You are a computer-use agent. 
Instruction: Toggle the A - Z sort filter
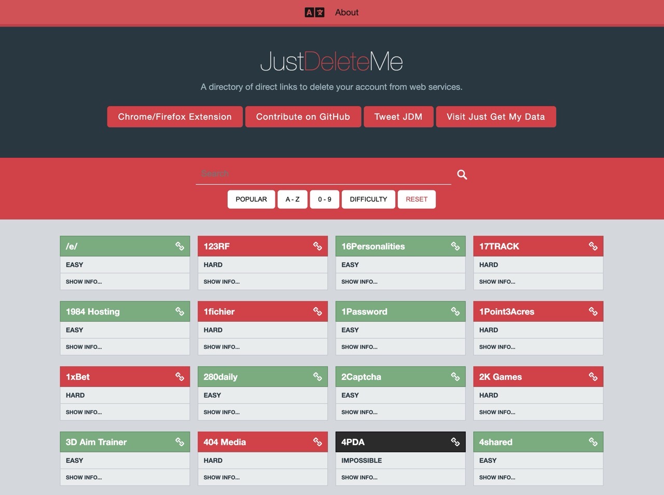pos(293,199)
